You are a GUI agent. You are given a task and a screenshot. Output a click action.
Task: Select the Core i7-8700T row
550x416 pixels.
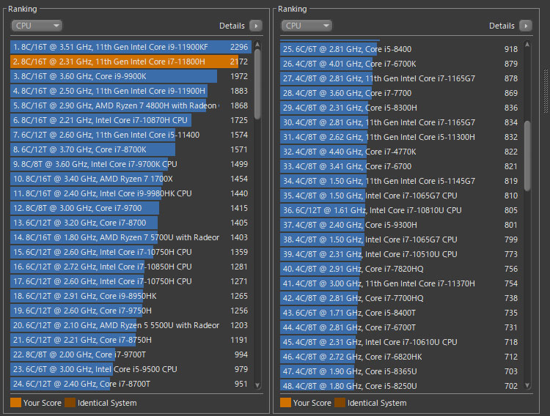pyautogui.click(x=131, y=384)
